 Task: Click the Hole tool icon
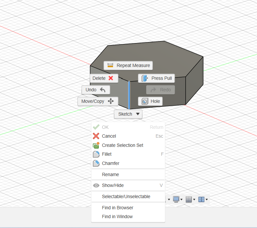click(145, 101)
